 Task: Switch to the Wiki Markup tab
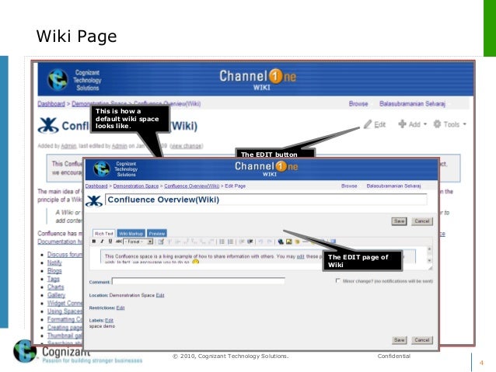pos(131,233)
